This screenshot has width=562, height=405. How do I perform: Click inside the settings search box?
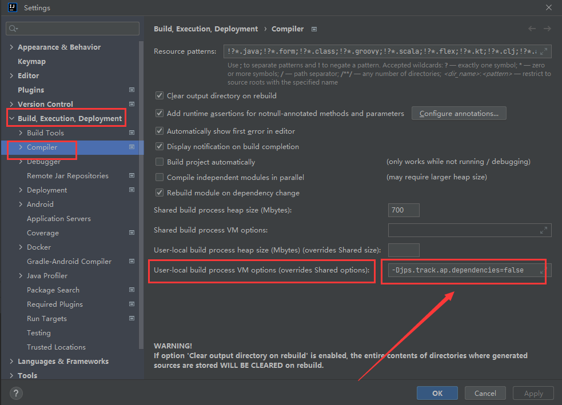click(x=72, y=28)
